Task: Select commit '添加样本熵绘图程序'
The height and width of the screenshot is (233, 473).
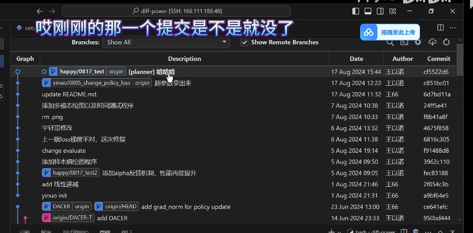Action: pos(69,162)
